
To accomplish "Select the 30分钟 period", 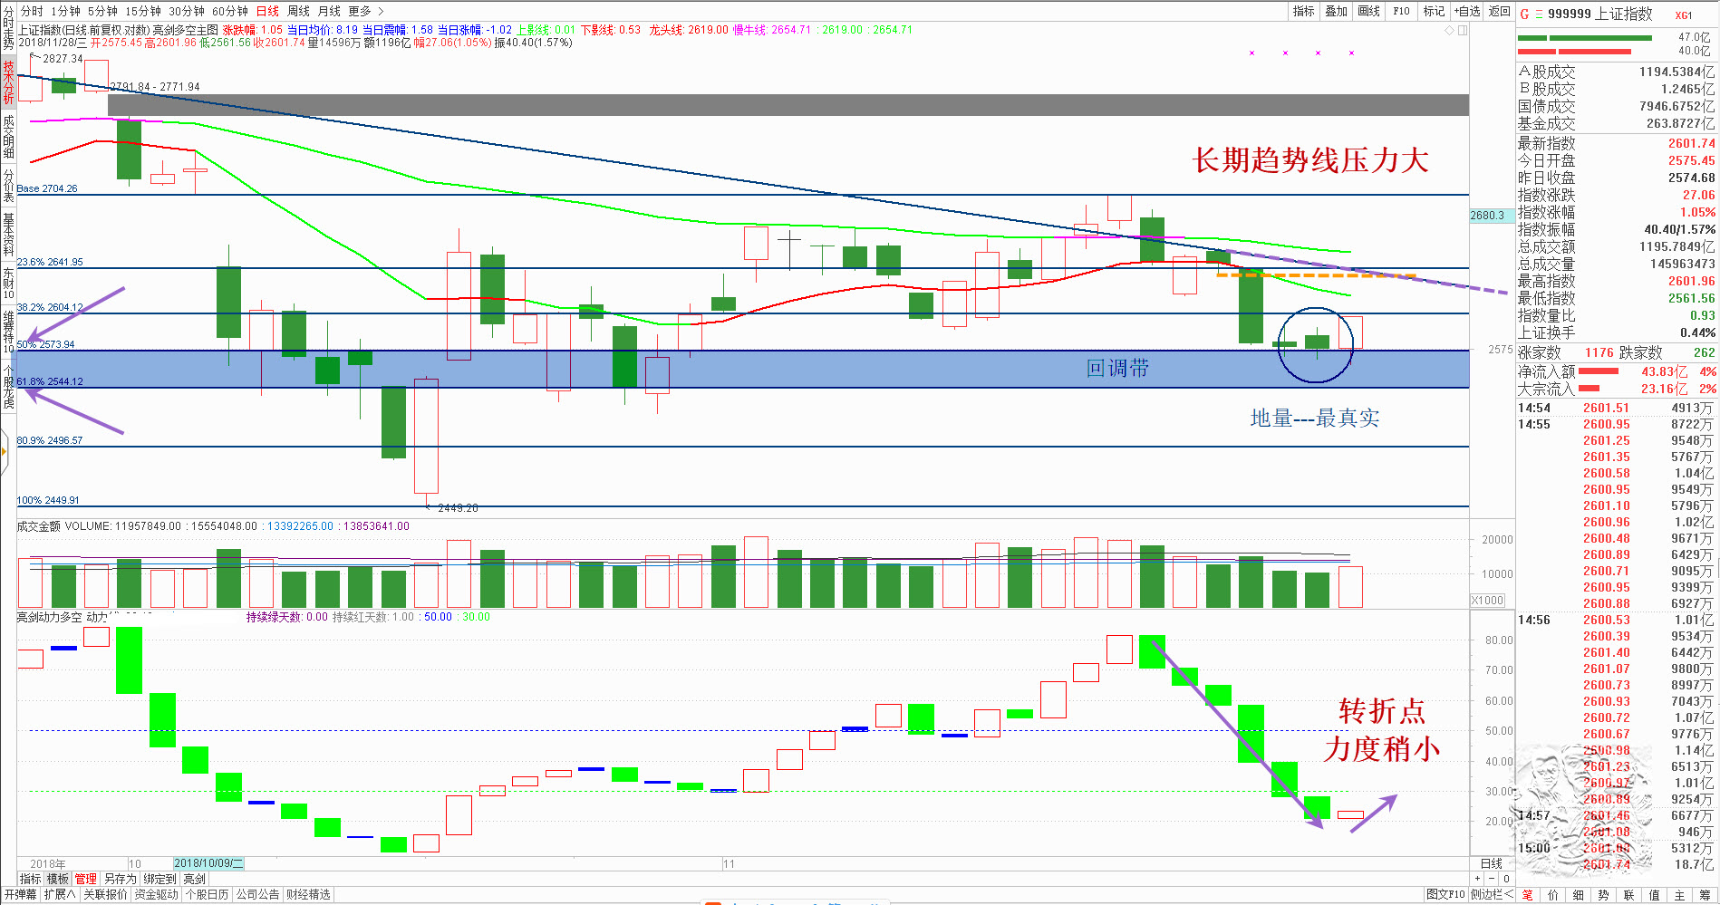I will point(186,11).
